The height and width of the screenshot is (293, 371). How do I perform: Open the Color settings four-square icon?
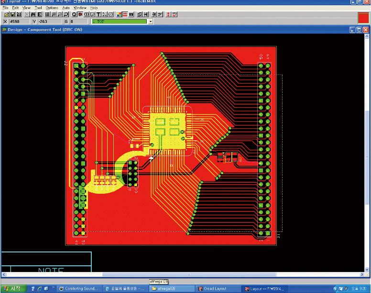click(x=119, y=14)
